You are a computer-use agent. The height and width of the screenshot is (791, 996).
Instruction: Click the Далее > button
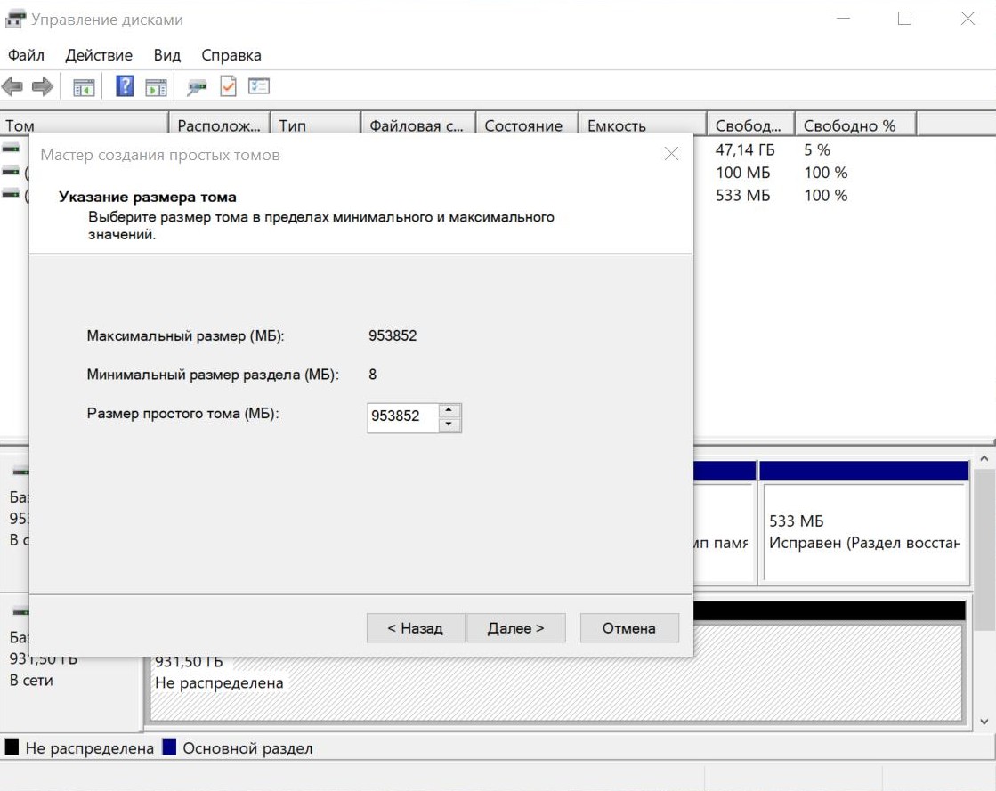[515, 628]
